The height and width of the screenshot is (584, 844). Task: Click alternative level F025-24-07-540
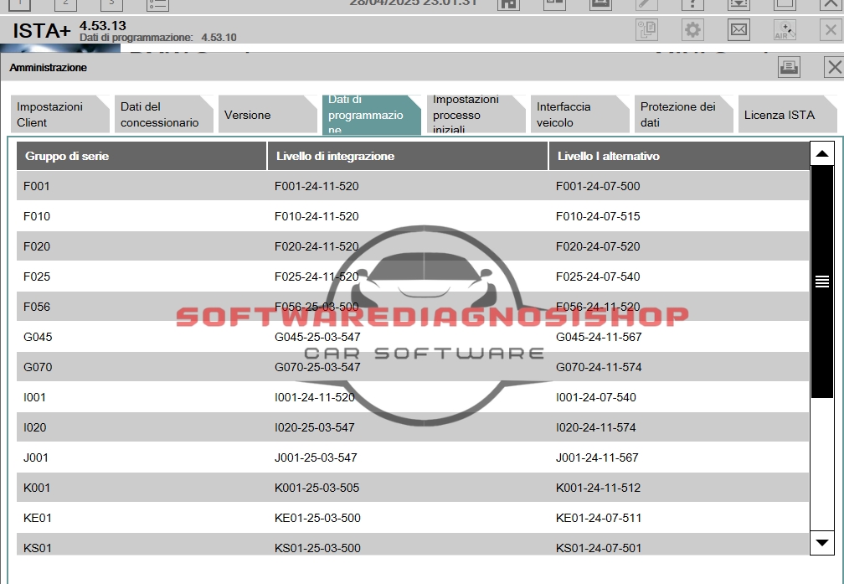598,276
